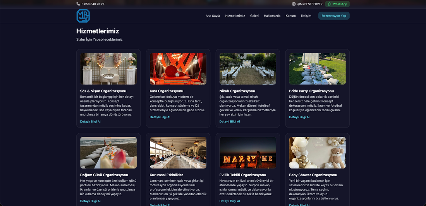Open Detaylı Bilgi Al under Söz & Nişan
Screen dimensions: 426x206
coord(90,121)
